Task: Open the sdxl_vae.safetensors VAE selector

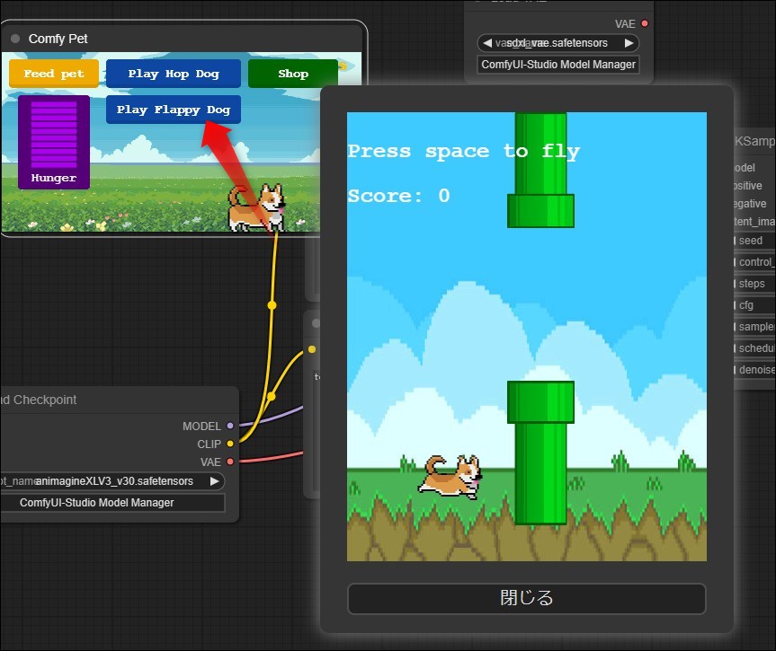Action: [558, 43]
